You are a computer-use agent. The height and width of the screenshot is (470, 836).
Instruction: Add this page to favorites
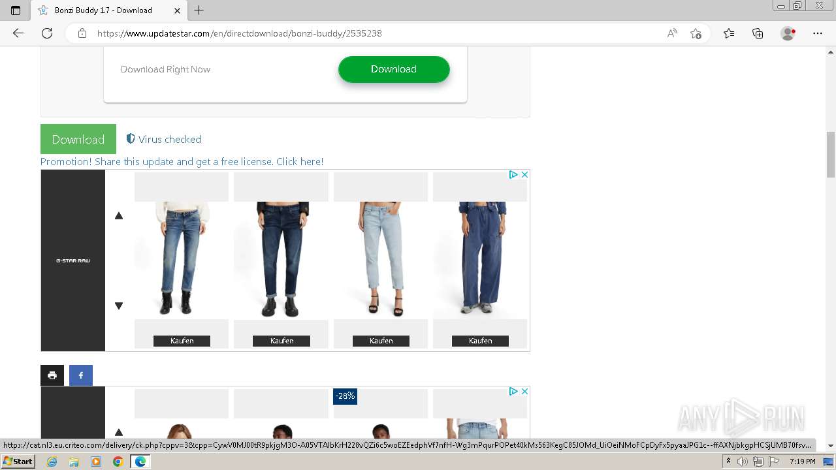(x=696, y=33)
